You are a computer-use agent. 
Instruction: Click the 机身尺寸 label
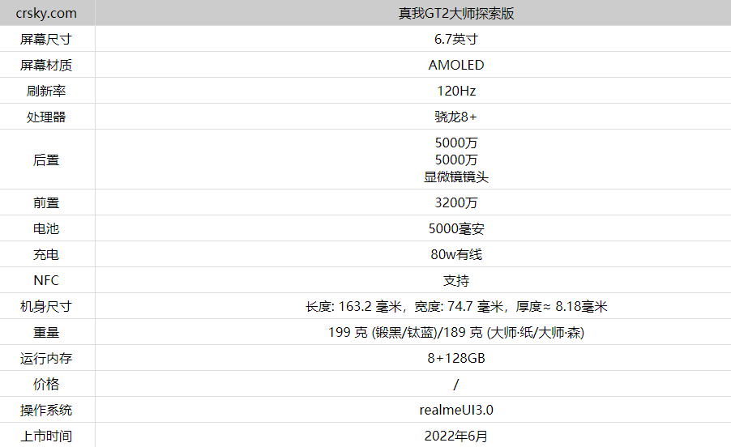pos(46,306)
